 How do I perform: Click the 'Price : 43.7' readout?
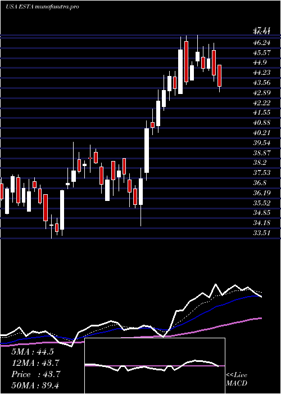click(35, 374)
